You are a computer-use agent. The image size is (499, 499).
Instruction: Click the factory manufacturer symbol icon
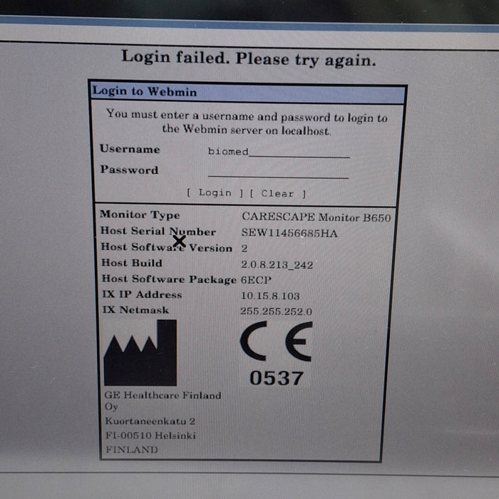coord(140,353)
